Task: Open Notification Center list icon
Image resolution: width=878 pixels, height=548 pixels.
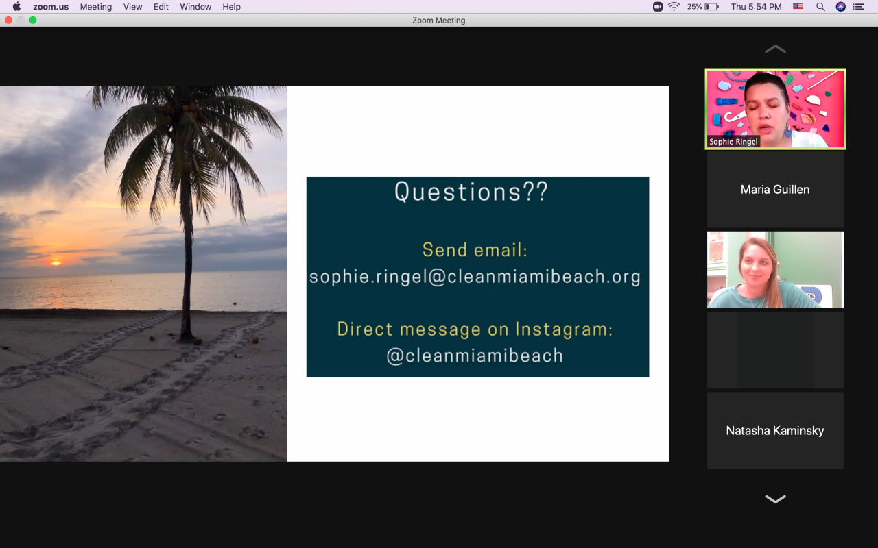Action: (x=858, y=7)
